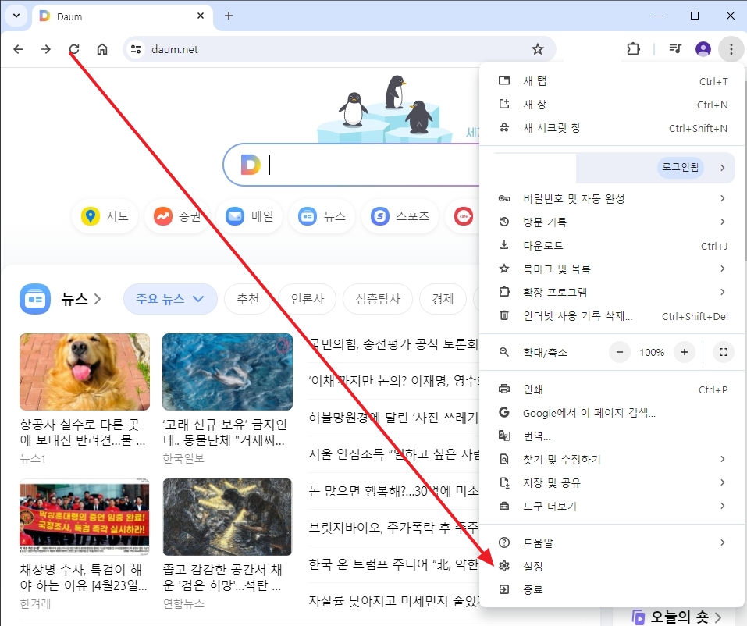Choose Google에서 이 페이지 검색 menu item

pyautogui.click(x=612, y=413)
